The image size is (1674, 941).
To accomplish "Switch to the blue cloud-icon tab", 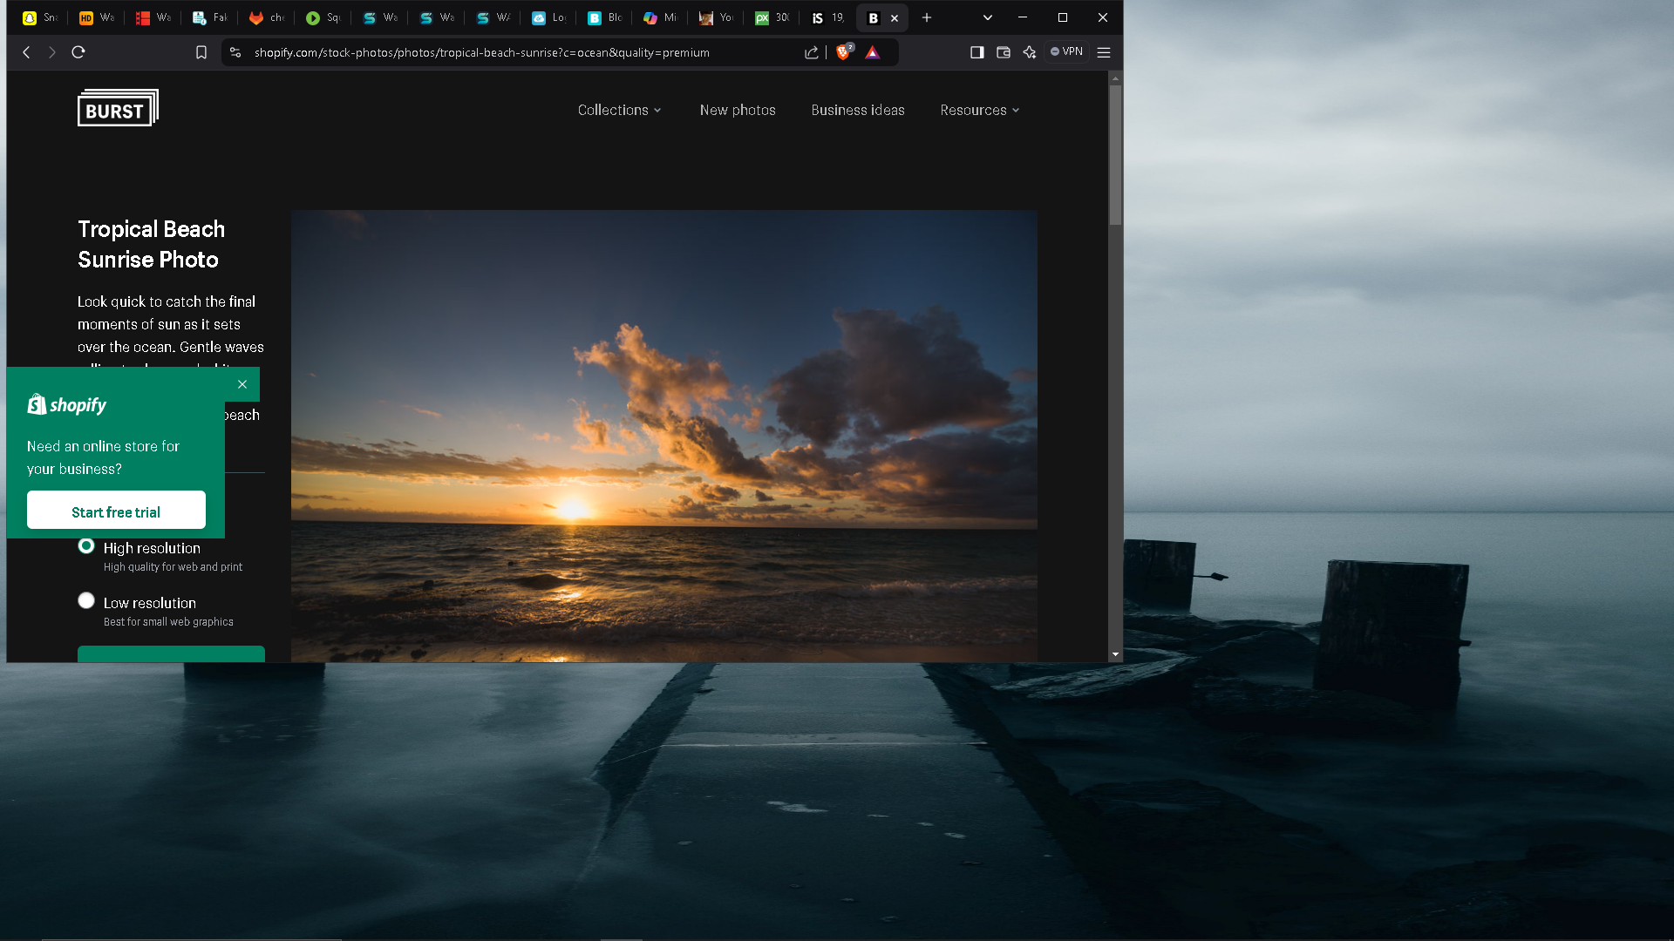I will [548, 17].
